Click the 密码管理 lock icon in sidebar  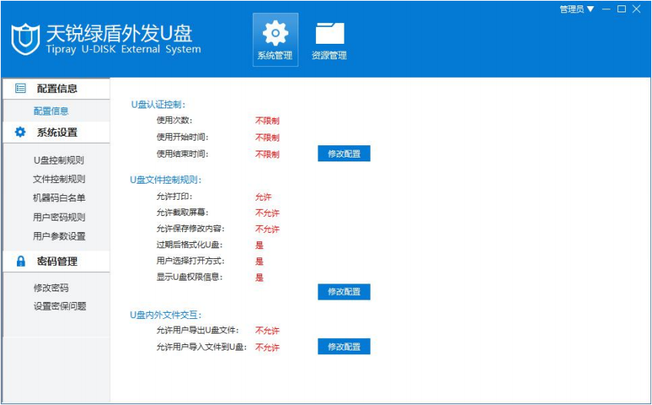20,261
